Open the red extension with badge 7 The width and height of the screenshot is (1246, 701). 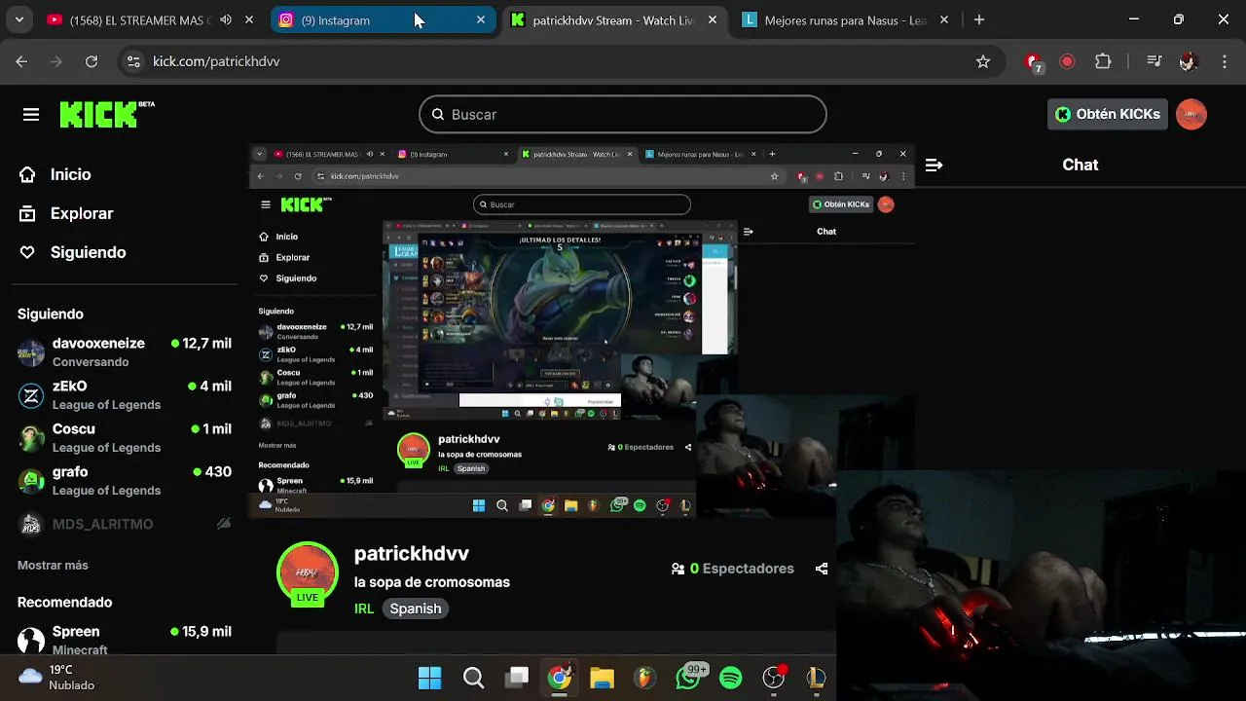click(1034, 62)
